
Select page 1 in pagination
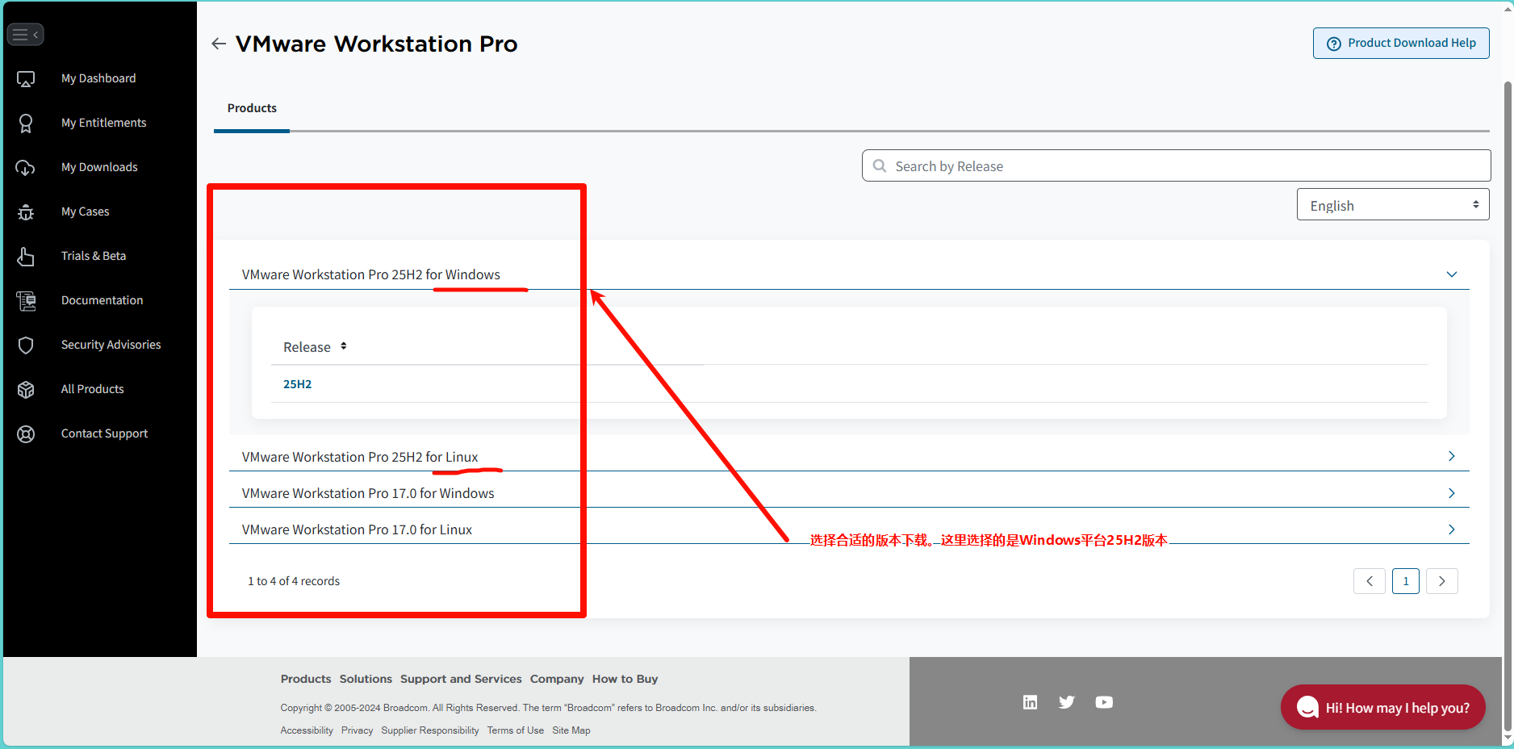(x=1406, y=581)
